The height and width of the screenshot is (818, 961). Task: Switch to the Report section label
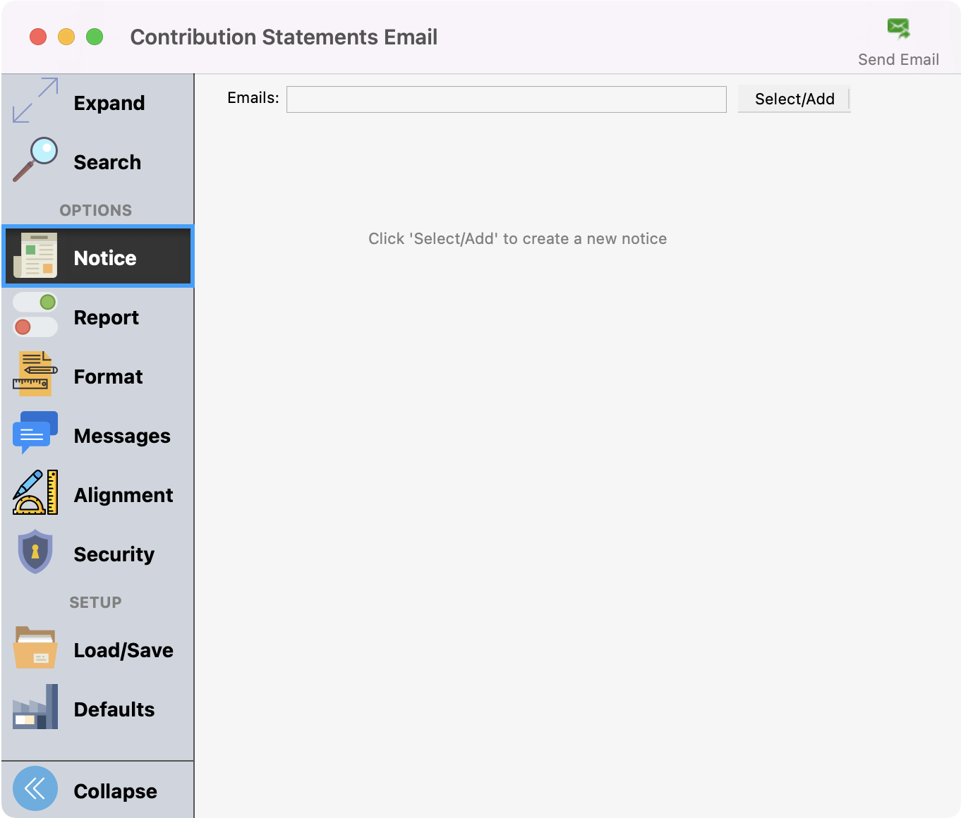pos(107,317)
